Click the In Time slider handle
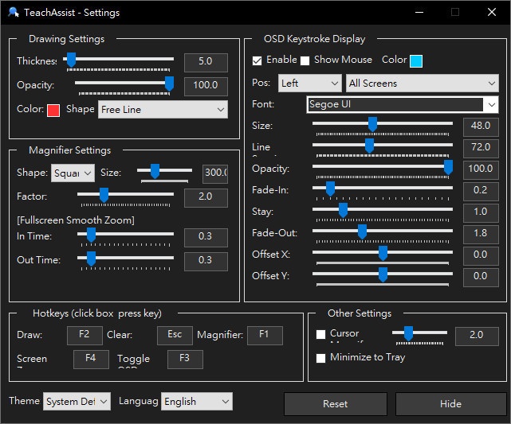 [91, 235]
